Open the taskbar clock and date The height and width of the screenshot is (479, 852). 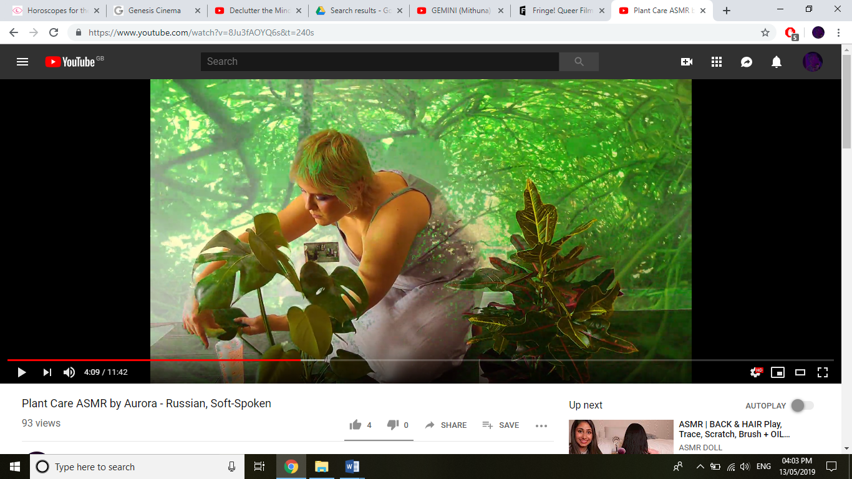pos(796,467)
